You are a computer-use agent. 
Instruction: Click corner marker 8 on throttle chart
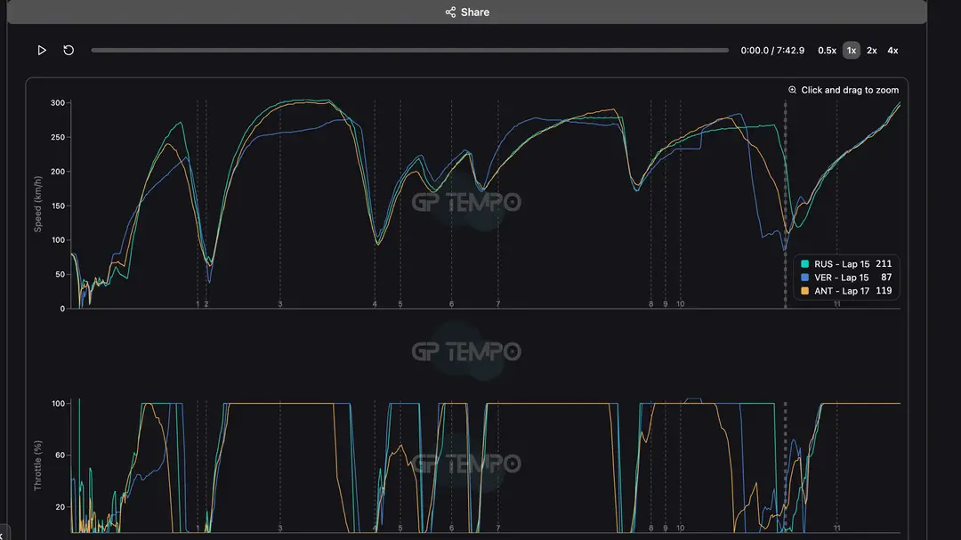(650, 528)
